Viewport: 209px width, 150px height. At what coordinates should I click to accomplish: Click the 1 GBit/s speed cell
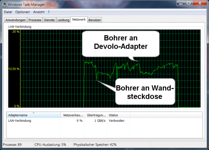100,121
